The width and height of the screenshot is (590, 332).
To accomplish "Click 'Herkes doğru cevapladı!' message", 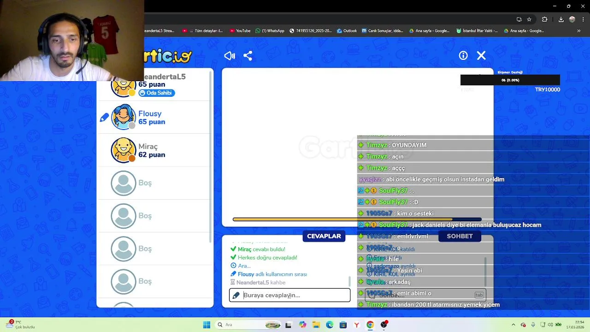I will pos(264,258).
